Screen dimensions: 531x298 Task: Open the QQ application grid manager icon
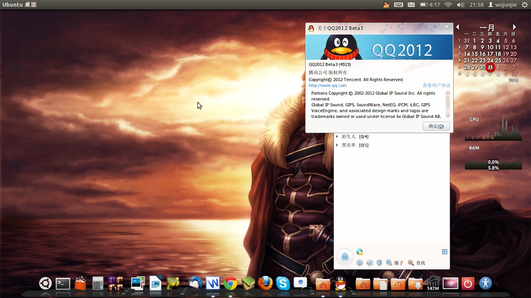445,252
